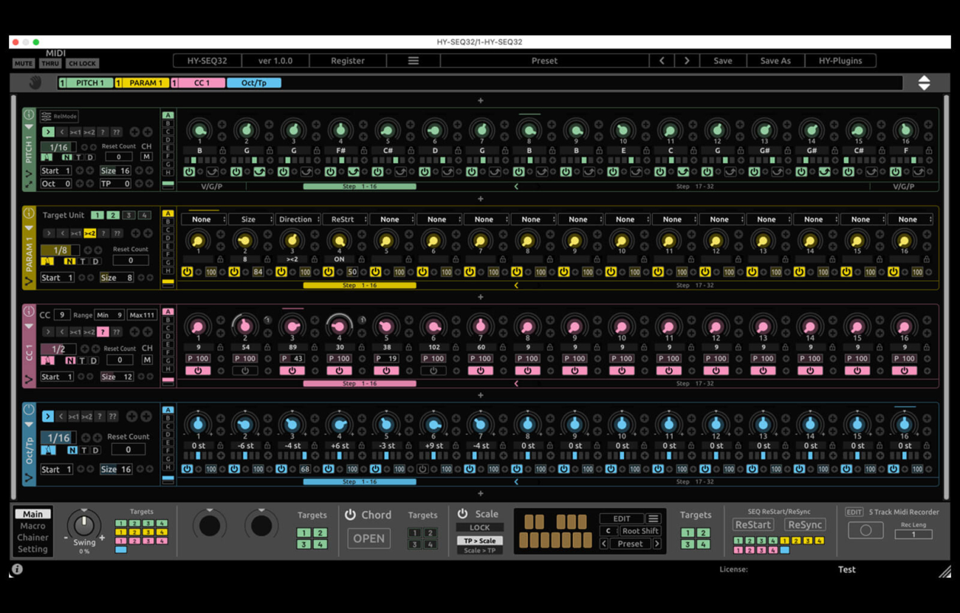Viewport: 960px width, 613px height.
Task: Enable Target Unit 3 in PARAM 1
Action: pos(128,216)
